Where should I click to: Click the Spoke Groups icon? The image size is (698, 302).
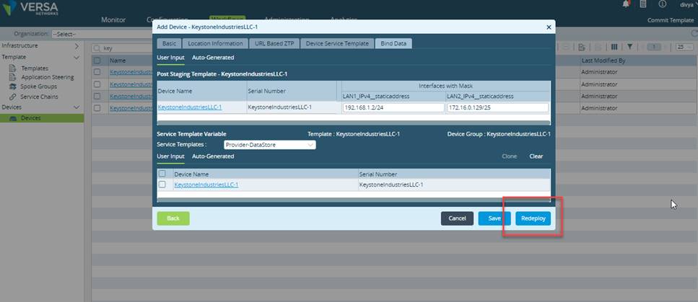click(x=12, y=86)
